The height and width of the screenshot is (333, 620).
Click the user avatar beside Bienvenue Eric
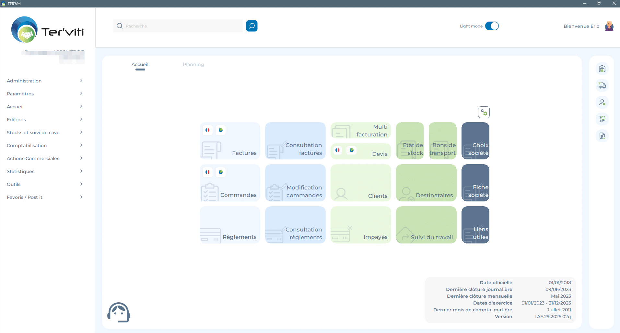(609, 26)
